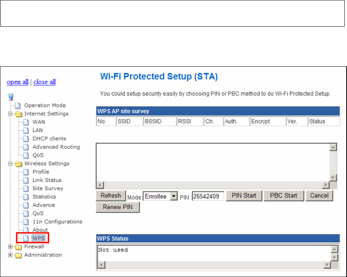Collapse the Internet Settings folder
The height and width of the screenshot is (277, 347).
click(10, 114)
